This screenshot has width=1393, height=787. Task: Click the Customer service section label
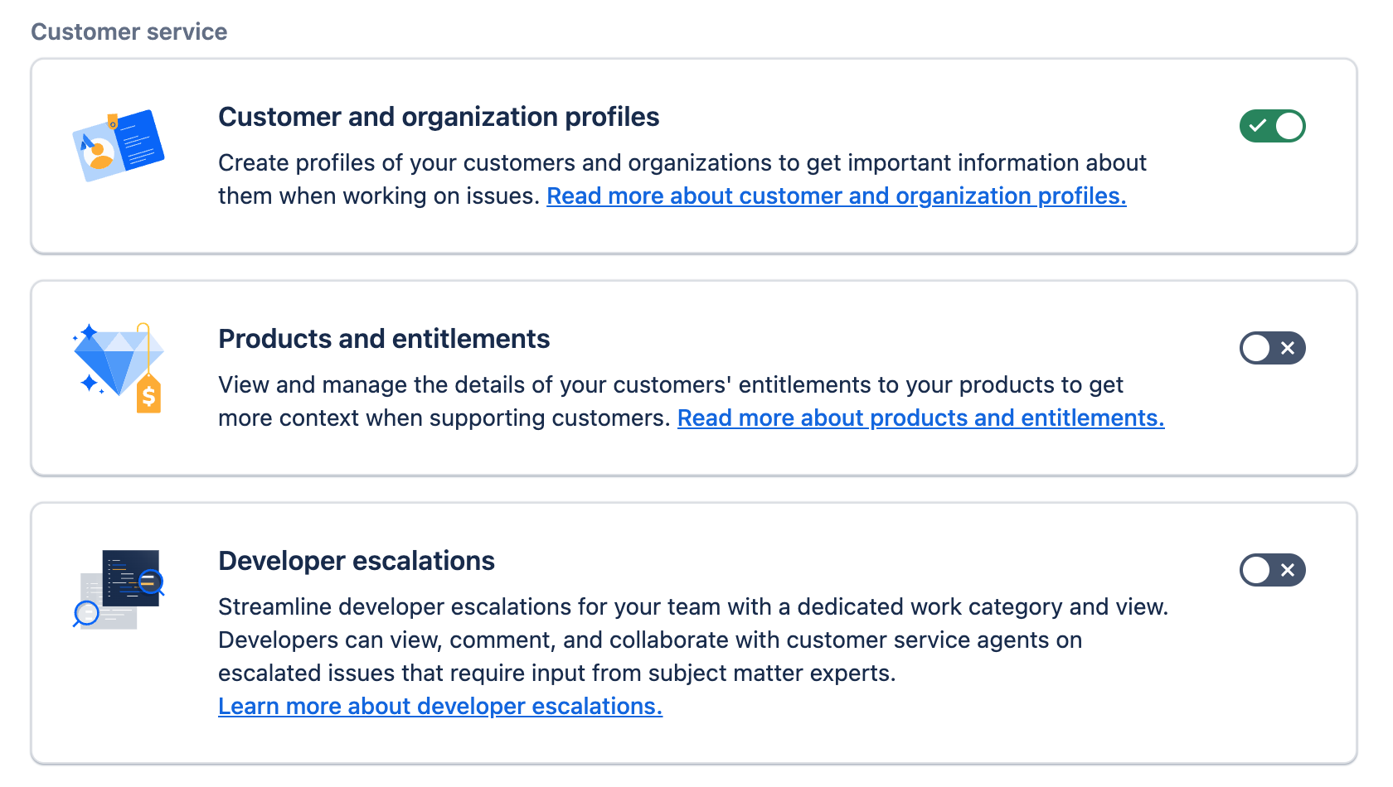[129, 31]
